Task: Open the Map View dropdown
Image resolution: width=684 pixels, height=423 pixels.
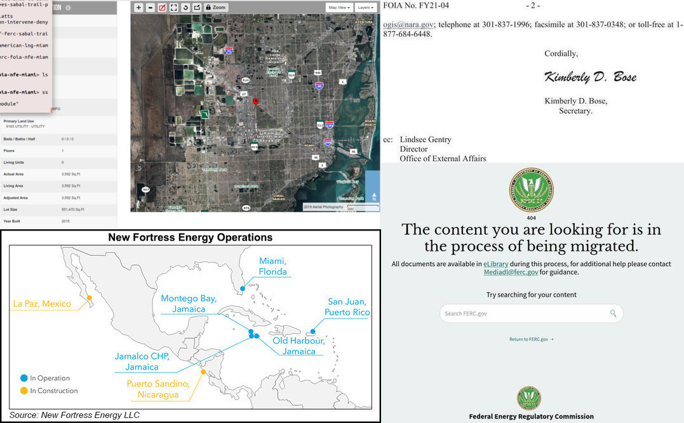Action: (x=339, y=8)
